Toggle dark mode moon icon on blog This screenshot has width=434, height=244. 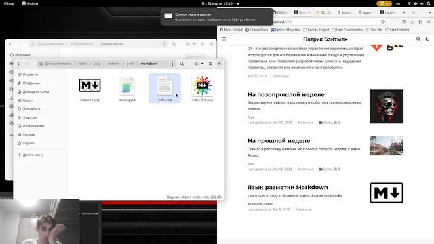pyautogui.click(x=427, y=39)
